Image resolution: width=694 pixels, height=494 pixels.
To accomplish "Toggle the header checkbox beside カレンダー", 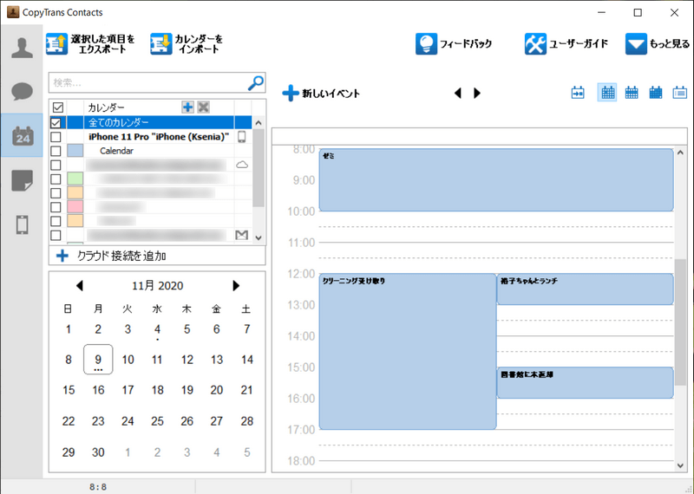I will [58, 107].
